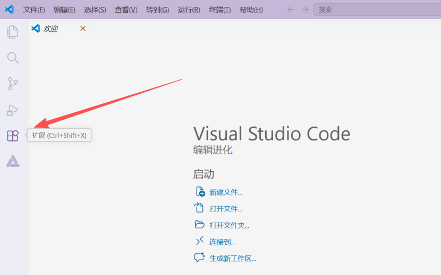The image size is (441, 275).
Task: Open the 文件(F) menu
Action: pyautogui.click(x=34, y=10)
